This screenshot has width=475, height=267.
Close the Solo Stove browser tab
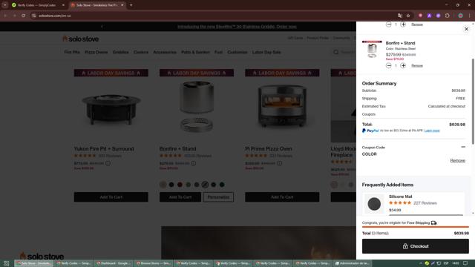[x=122, y=5]
